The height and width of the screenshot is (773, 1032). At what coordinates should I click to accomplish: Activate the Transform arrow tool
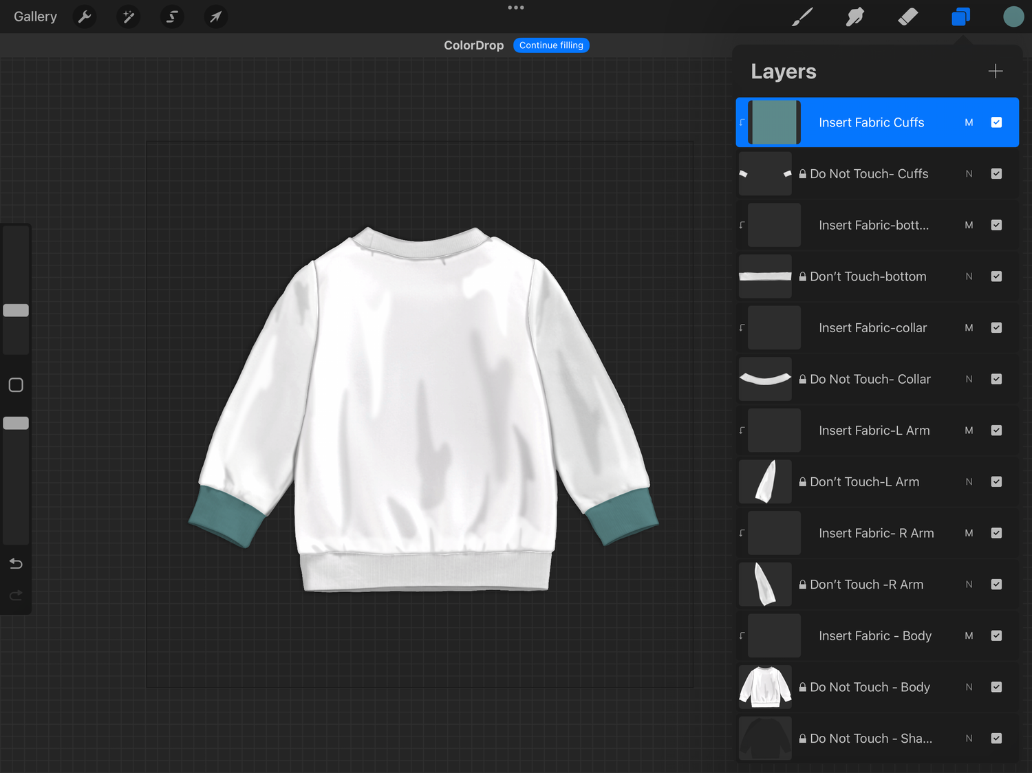[x=215, y=17]
